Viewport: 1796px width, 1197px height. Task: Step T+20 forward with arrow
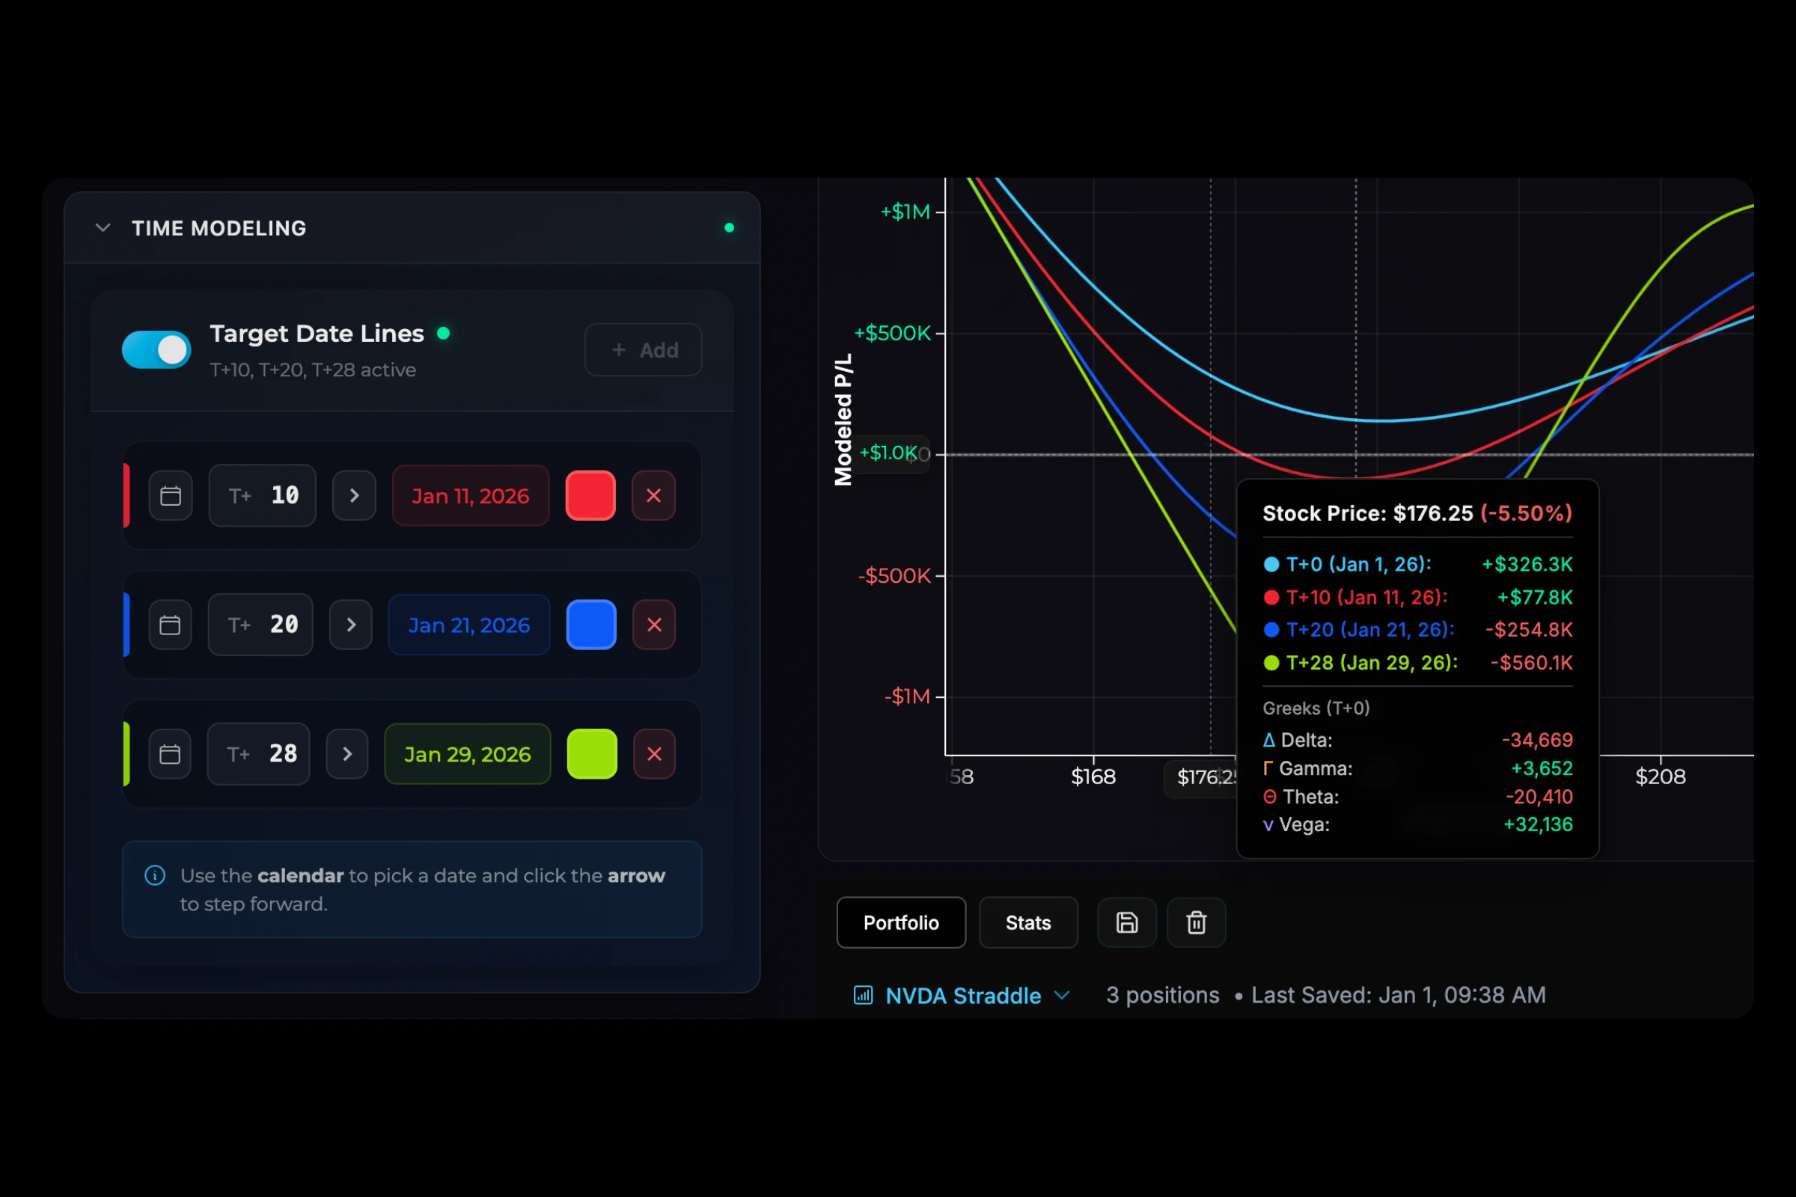click(x=350, y=625)
